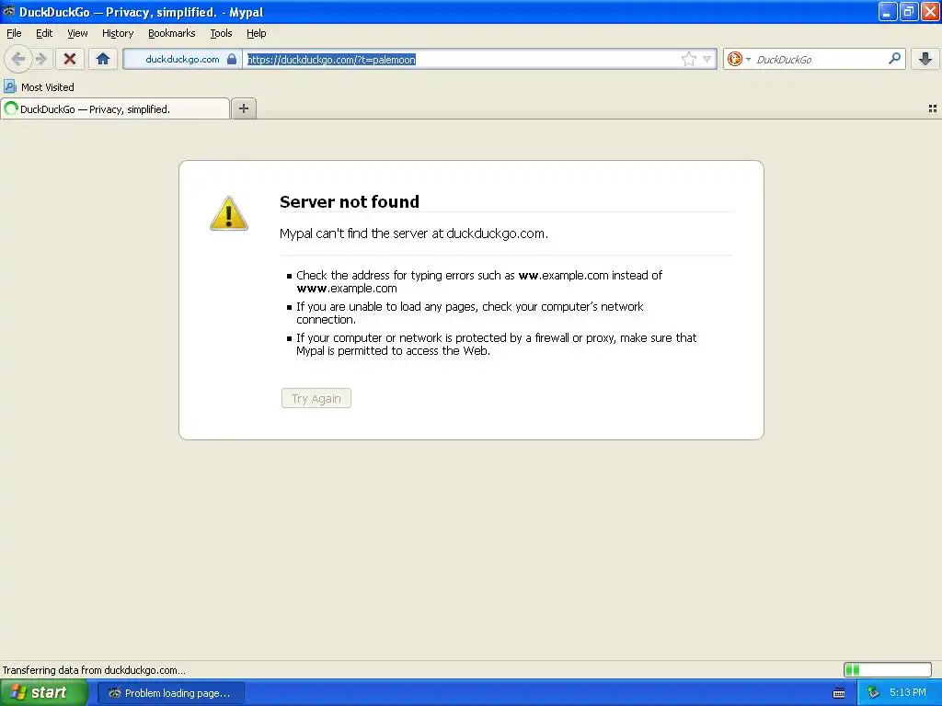Click the Transferring data status text

(94, 670)
